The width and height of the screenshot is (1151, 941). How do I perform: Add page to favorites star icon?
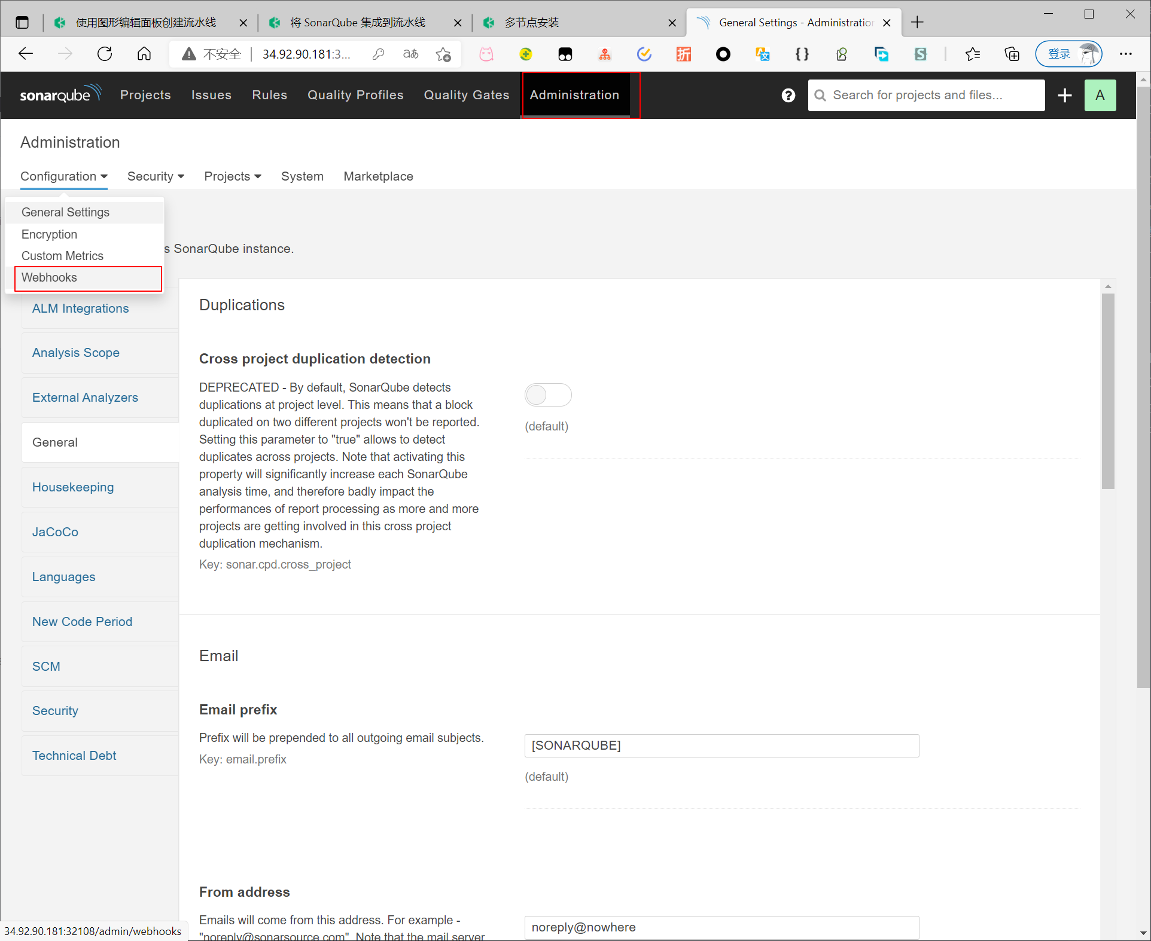coord(443,54)
